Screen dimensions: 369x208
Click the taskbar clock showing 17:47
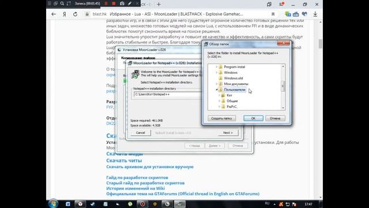click(308, 204)
